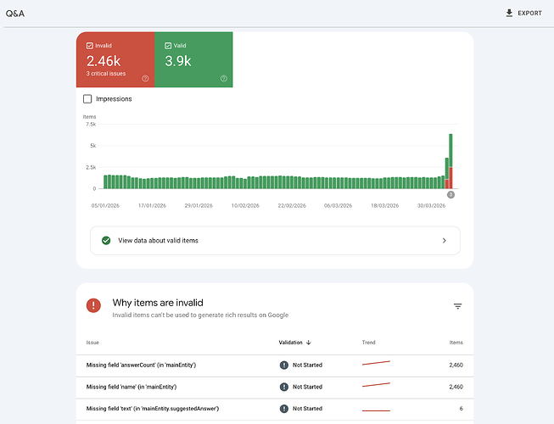This screenshot has width=554, height=424.
Task: Click green checkmark icon for valid items
Action: (x=106, y=241)
